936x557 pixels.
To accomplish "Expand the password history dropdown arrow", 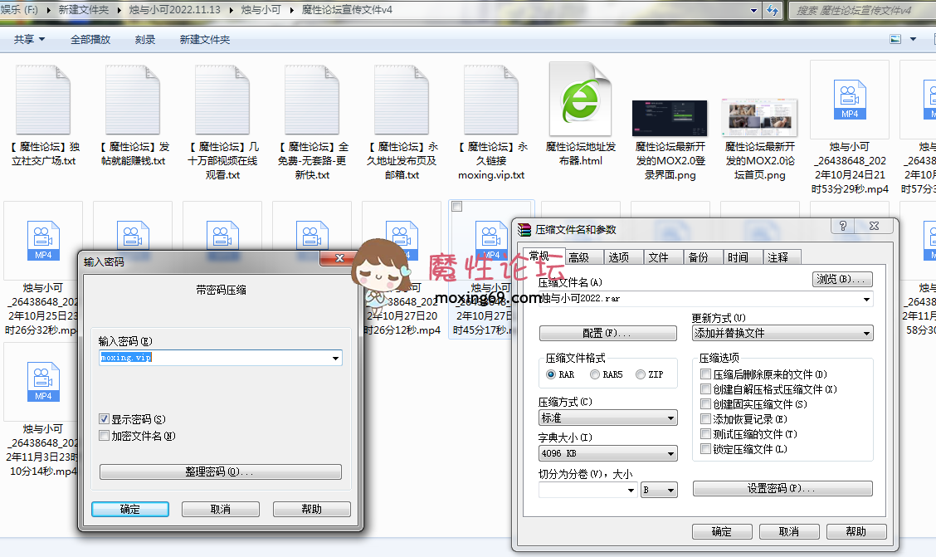I will pyautogui.click(x=334, y=358).
